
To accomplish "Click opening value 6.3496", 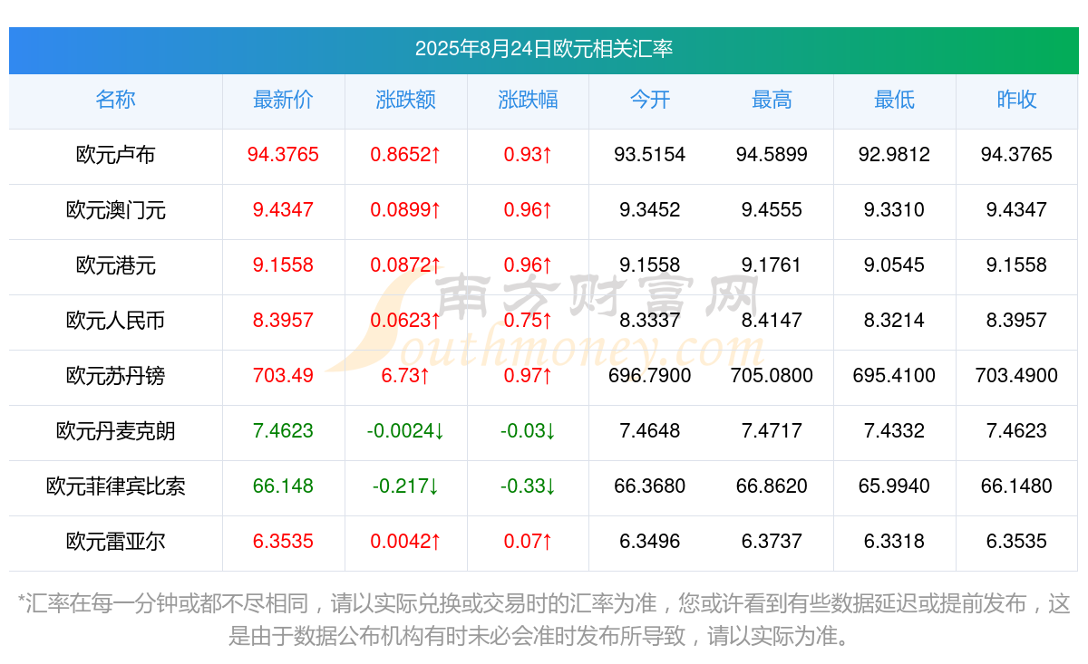I will [650, 542].
